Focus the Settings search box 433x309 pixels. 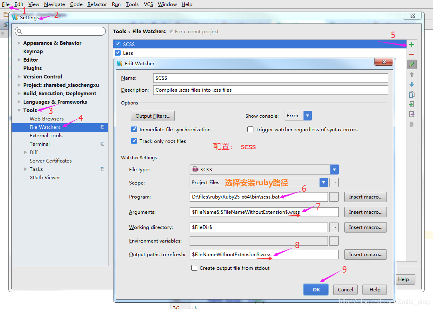(x=60, y=31)
